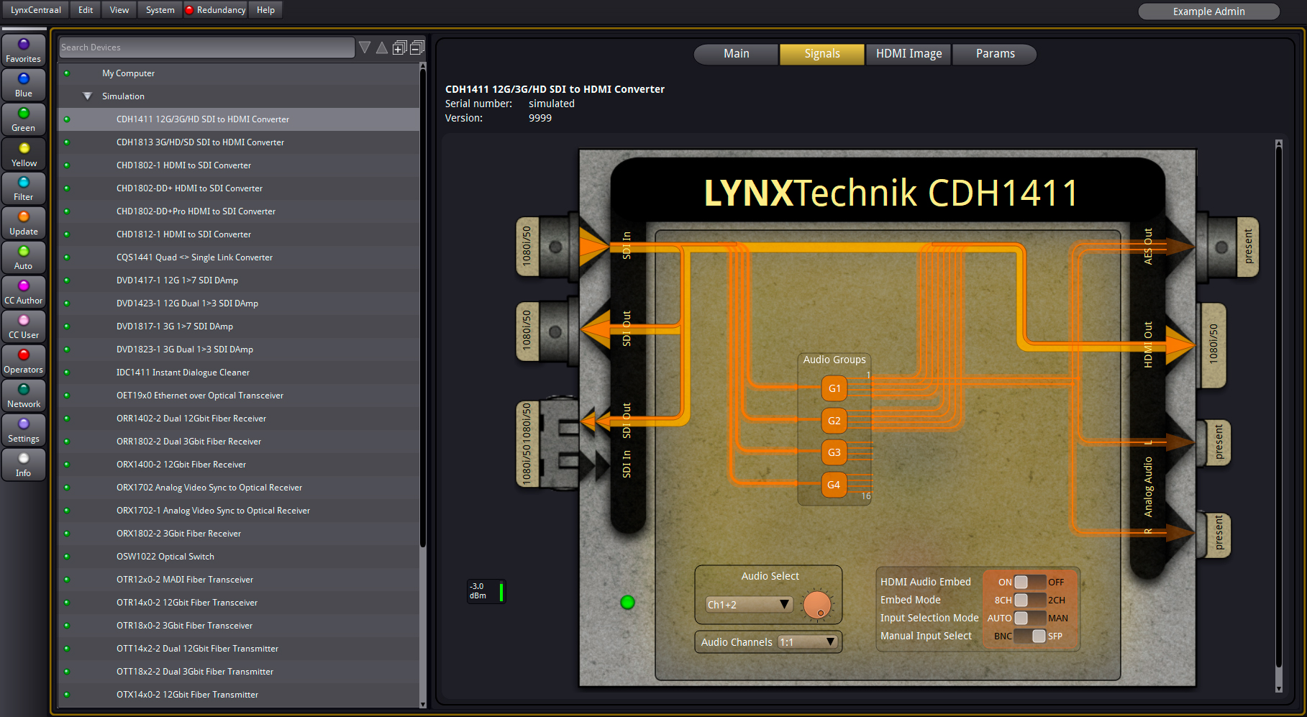Open the Network sidebar button
Screen dimensions: 1307x717
24,396
